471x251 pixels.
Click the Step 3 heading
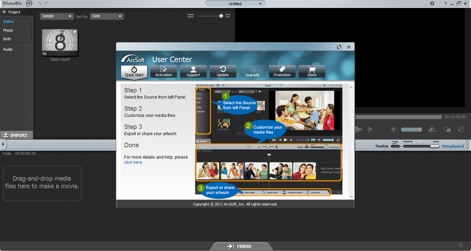point(133,127)
